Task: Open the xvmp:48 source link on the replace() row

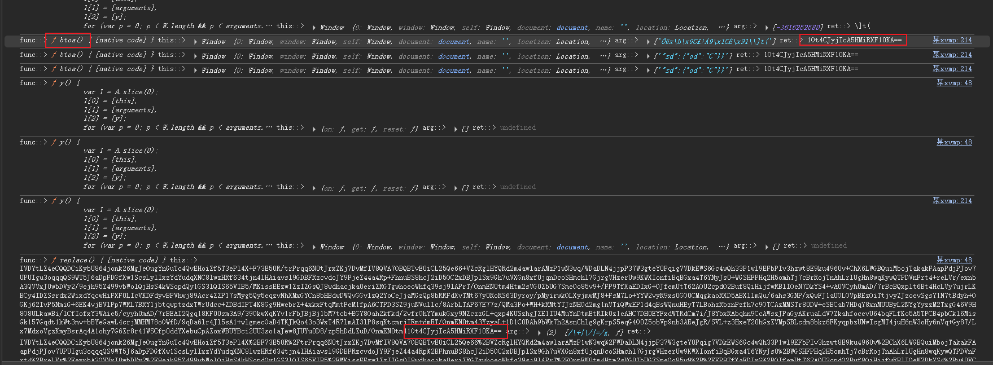Action: pos(954,260)
